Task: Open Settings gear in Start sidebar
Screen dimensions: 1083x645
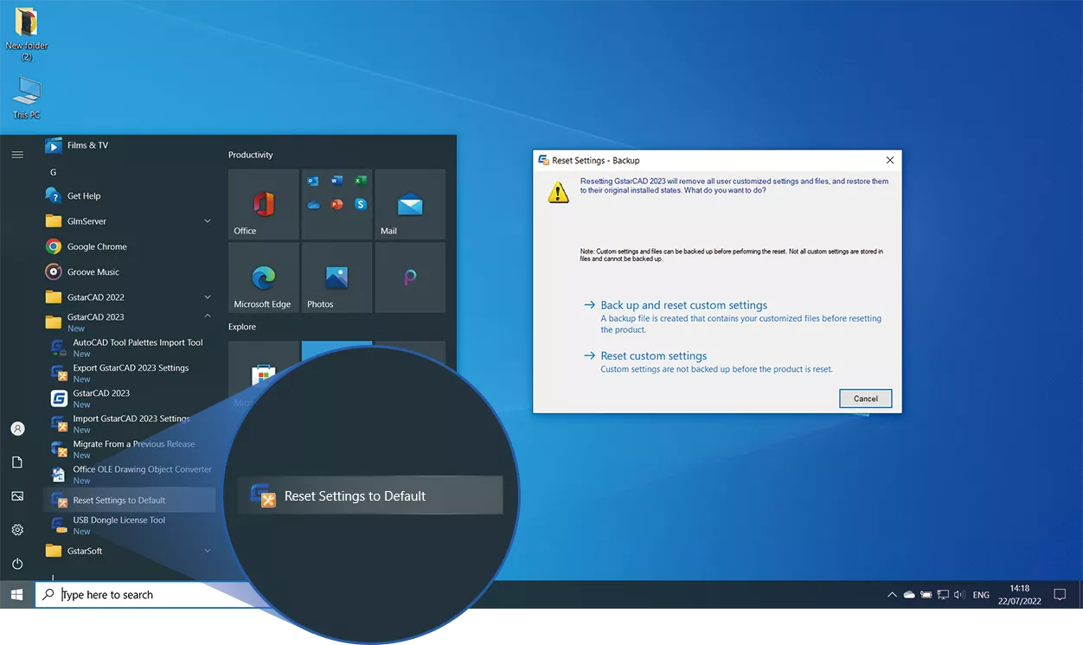Action: click(x=17, y=530)
